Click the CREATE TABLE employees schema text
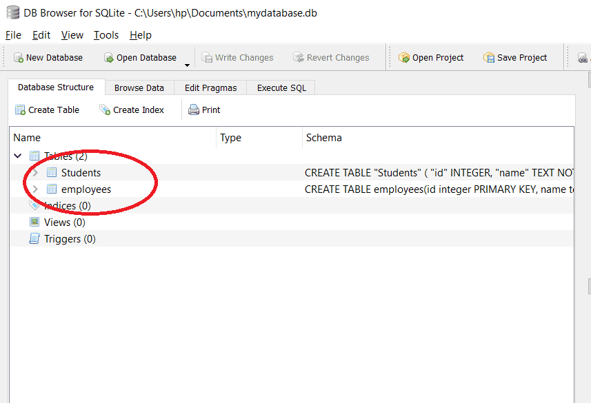The image size is (591, 403). point(439,189)
